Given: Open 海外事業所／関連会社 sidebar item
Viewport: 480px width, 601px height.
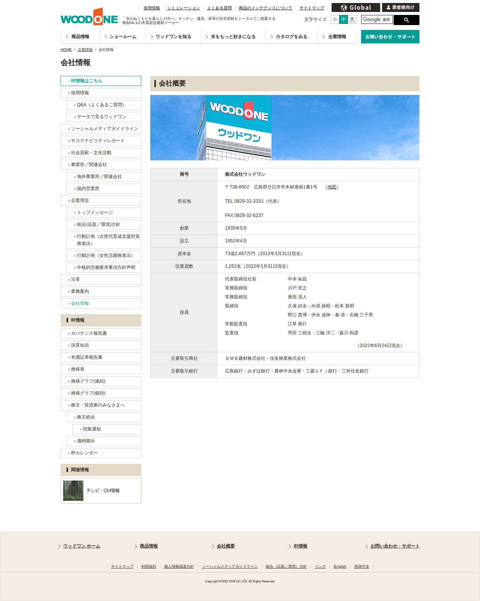Looking at the screenshot, I should (104, 177).
